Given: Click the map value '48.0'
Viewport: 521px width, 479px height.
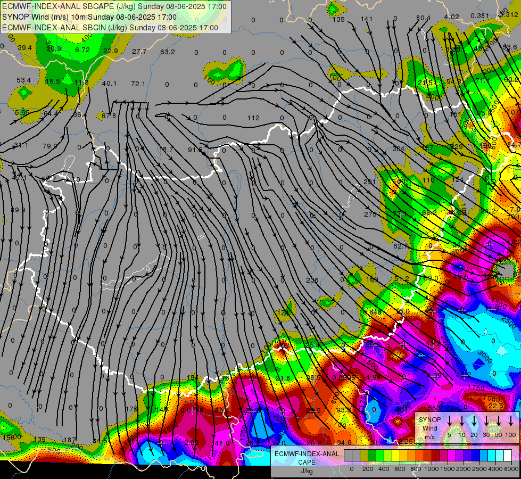Looking at the screenshot, I should pos(222,443).
